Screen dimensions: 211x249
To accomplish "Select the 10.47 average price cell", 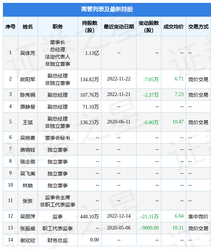I will 178,122.
